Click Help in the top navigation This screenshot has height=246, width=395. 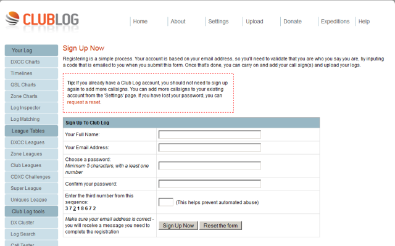point(364,22)
